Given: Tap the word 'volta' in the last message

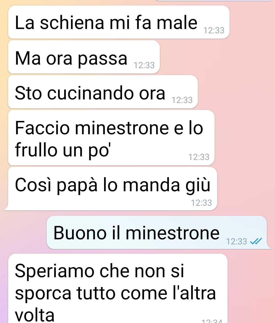Looking at the screenshot, I should click(35, 315).
